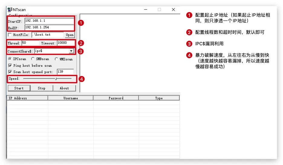The width and height of the screenshot is (283, 165).
Task: Toggle Ping host before scan checkbox
Action: 10,65
